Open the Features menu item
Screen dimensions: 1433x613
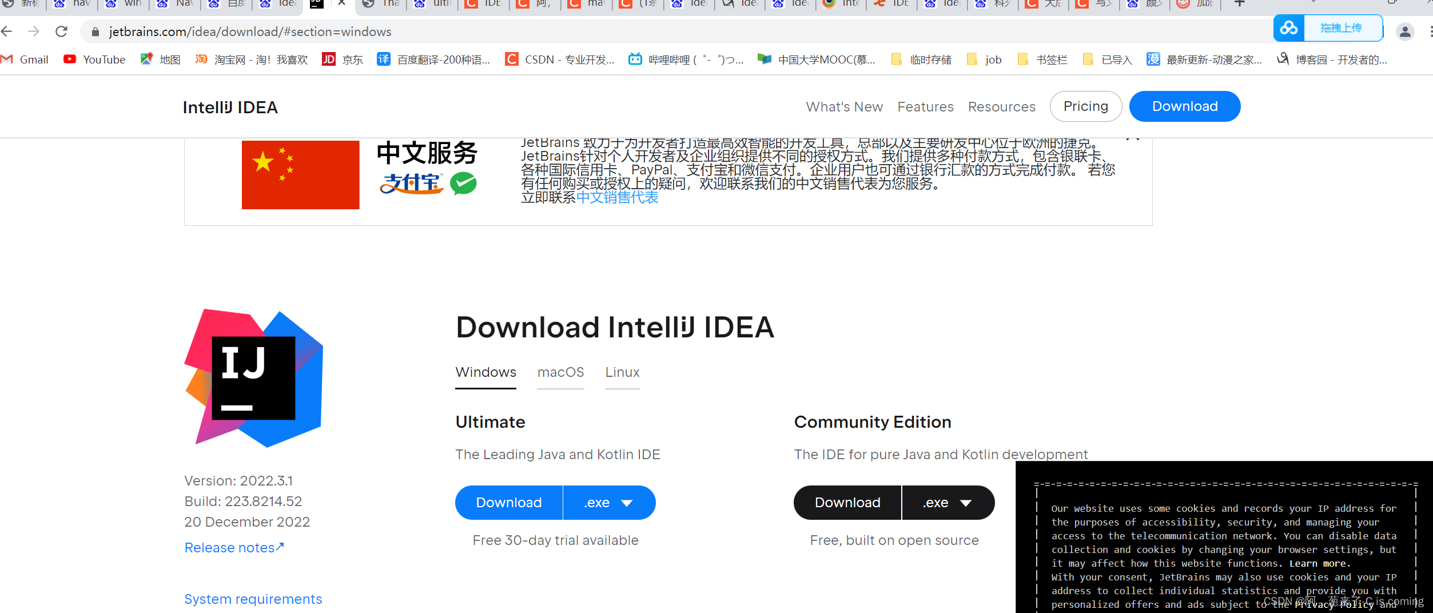[925, 107]
